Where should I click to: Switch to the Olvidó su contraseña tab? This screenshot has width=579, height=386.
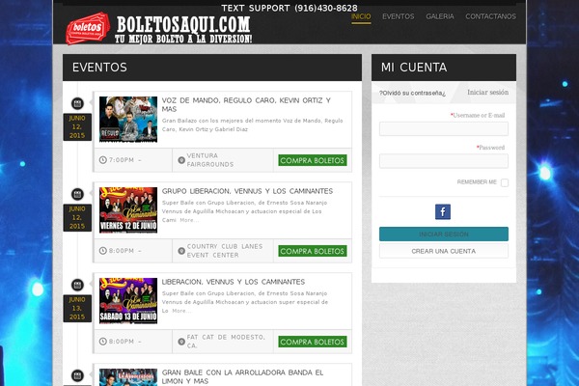pos(412,93)
